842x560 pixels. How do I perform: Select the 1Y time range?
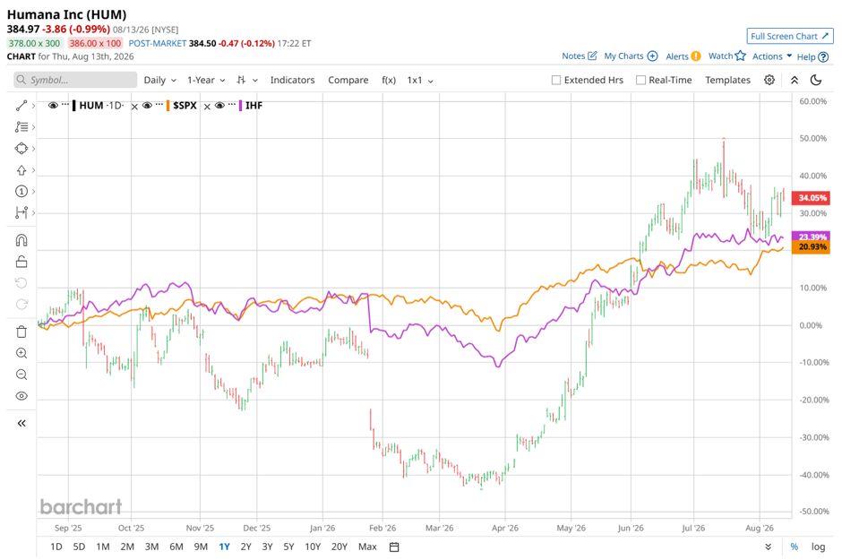coord(225,547)
